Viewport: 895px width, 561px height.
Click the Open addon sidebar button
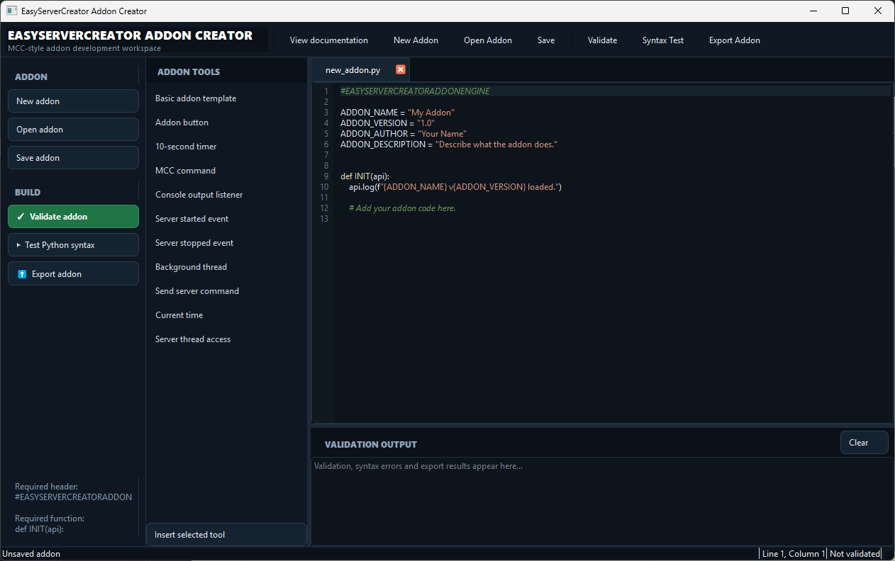(x=73, y=130)
